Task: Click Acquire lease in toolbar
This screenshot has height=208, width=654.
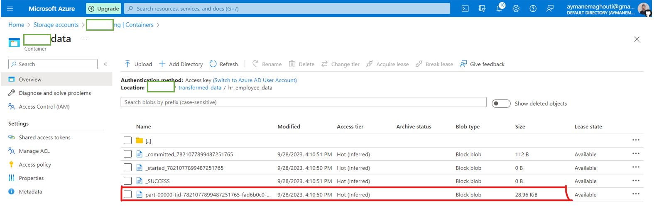Action: (x=387, y=64)
